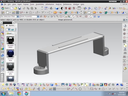Select the circle sketch tool

pos(80,89)
